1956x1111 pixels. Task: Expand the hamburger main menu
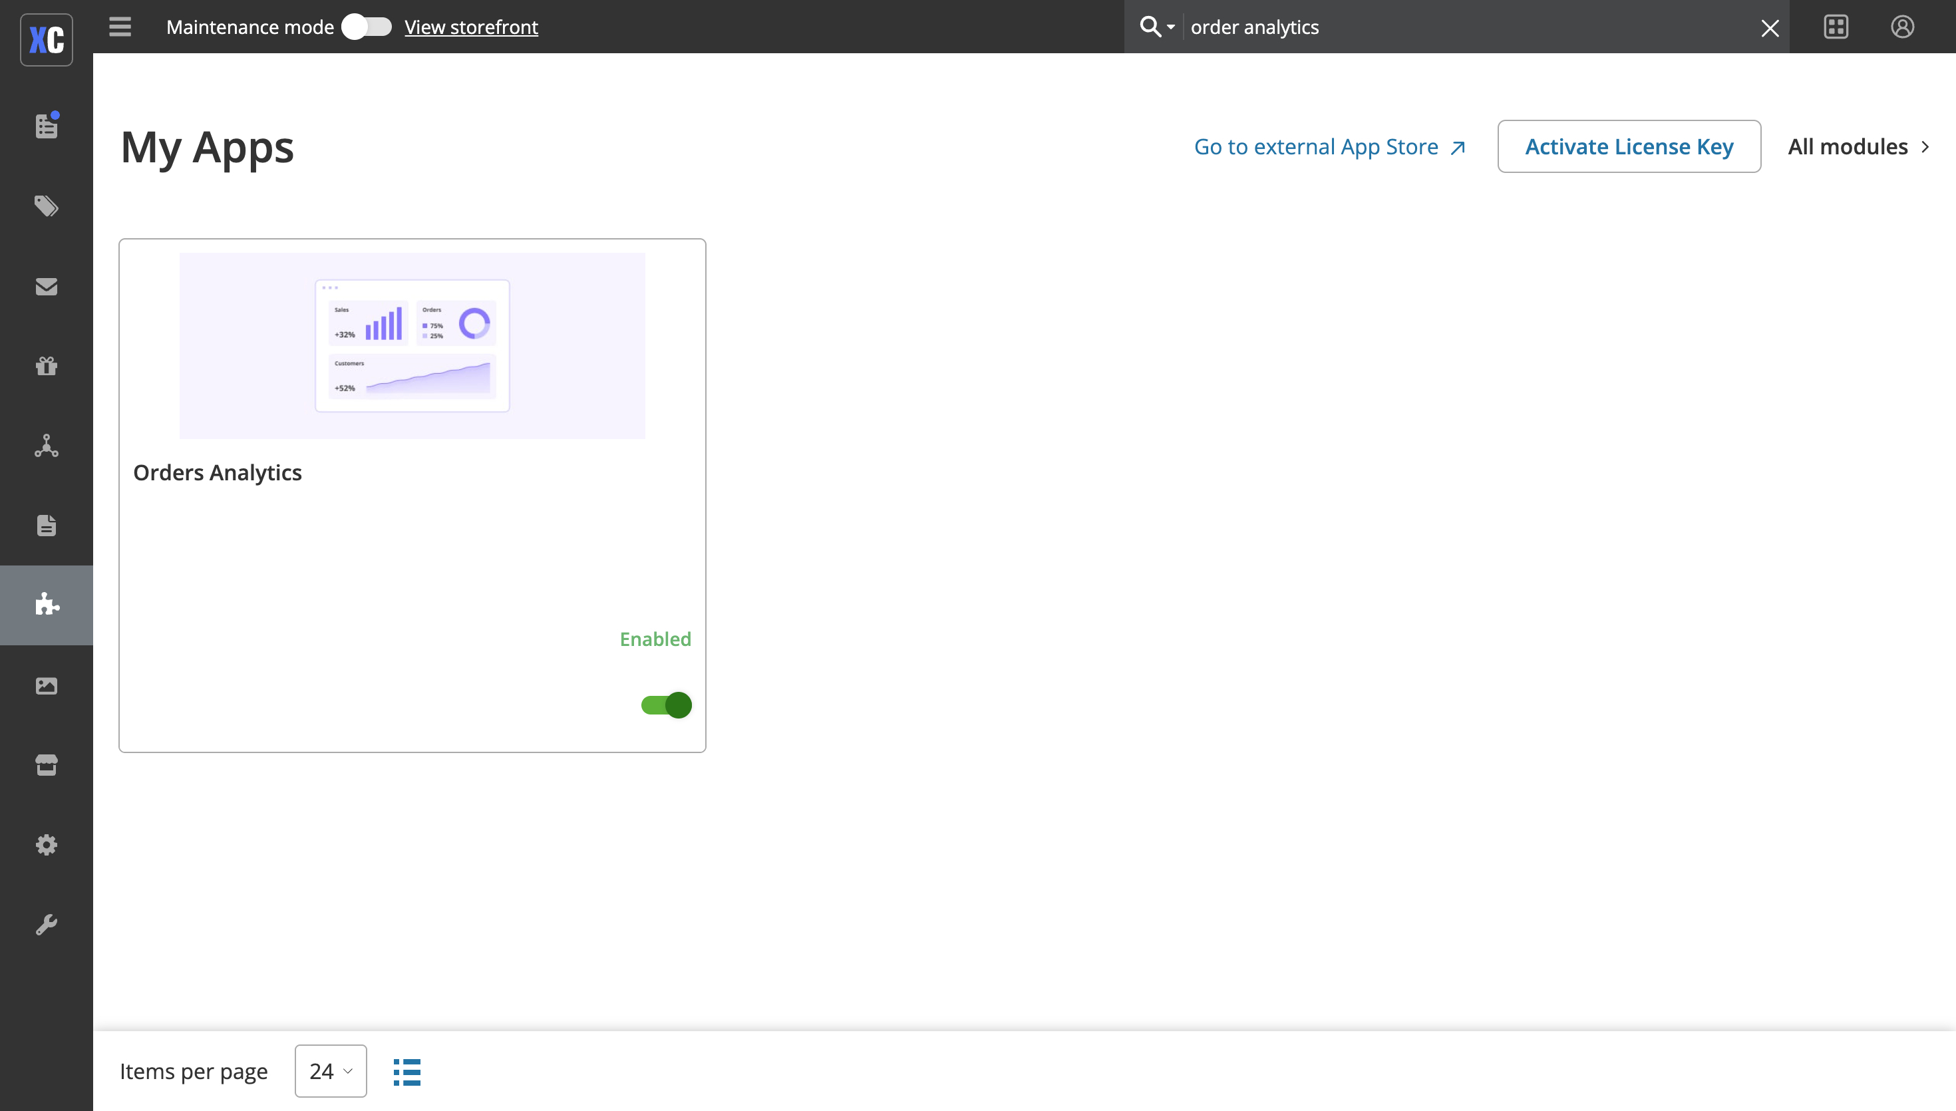point(120,27)
